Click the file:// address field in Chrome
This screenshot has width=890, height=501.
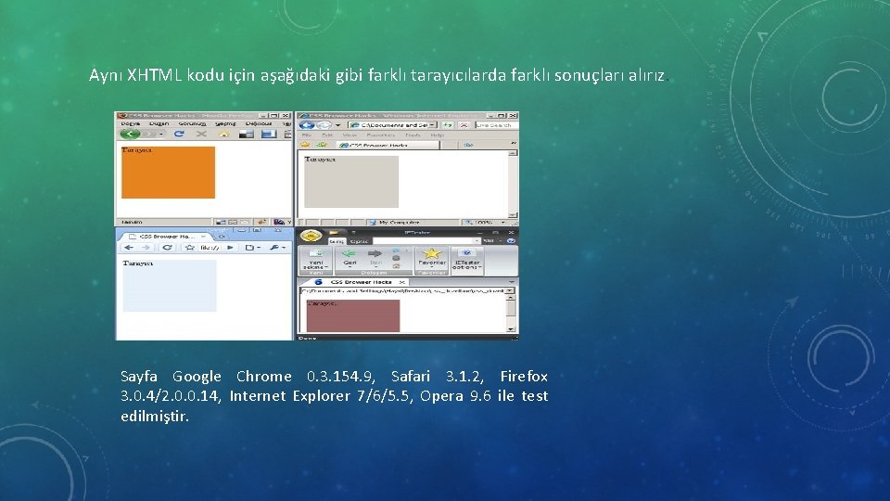tap(210, 247)
